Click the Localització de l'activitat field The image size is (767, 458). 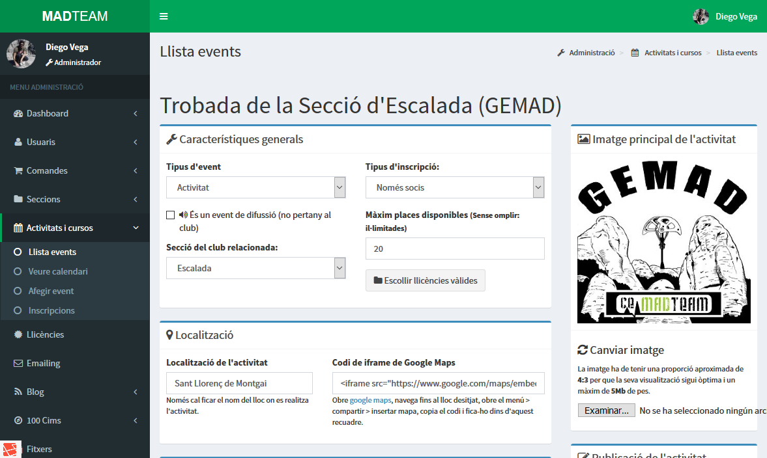click(x=239, y=383)
